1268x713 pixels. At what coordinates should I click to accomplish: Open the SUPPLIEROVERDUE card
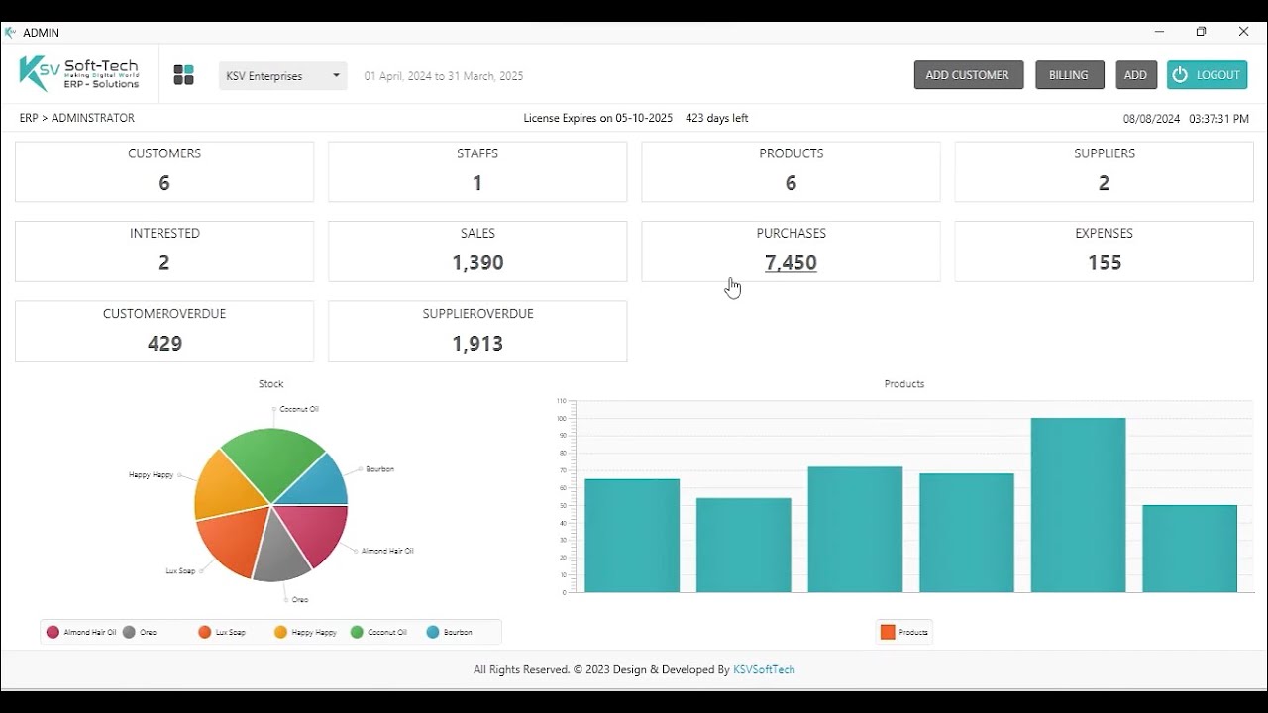pos(477,332)
